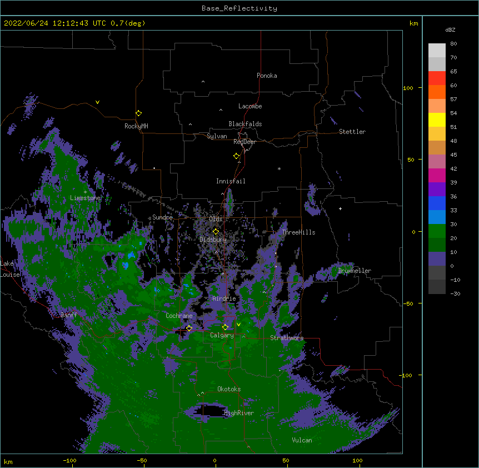Image resolution: width=479 pixels, height=468 pixels.
Task: Select the Sylvan label
Action: coord(217,136)
